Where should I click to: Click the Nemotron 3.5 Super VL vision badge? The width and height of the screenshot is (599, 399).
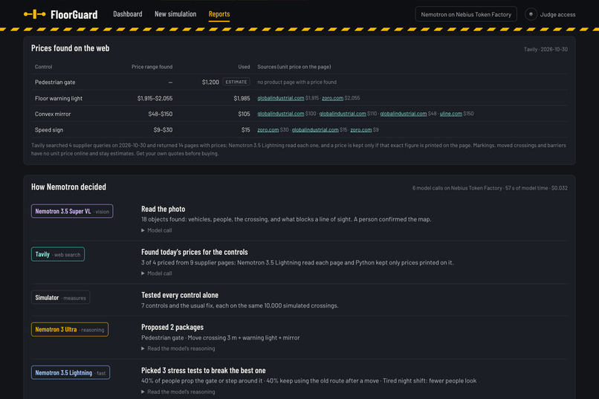pyautogui.click(x=72, y=211)
